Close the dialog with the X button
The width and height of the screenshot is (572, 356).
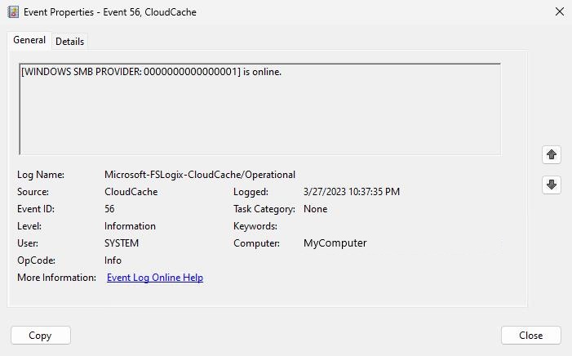(x=559, y=12)
